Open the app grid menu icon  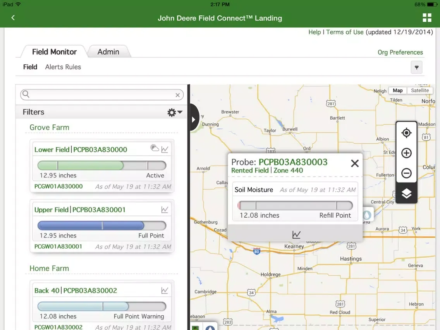427,18
